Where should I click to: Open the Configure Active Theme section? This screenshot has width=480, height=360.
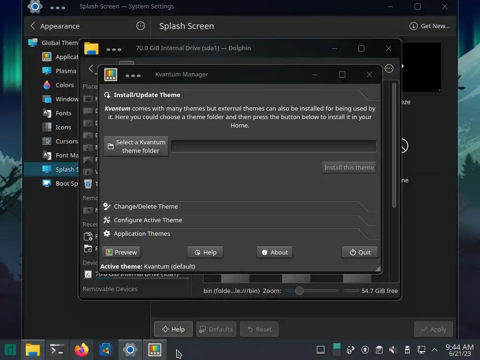click(x=240, y=220)
